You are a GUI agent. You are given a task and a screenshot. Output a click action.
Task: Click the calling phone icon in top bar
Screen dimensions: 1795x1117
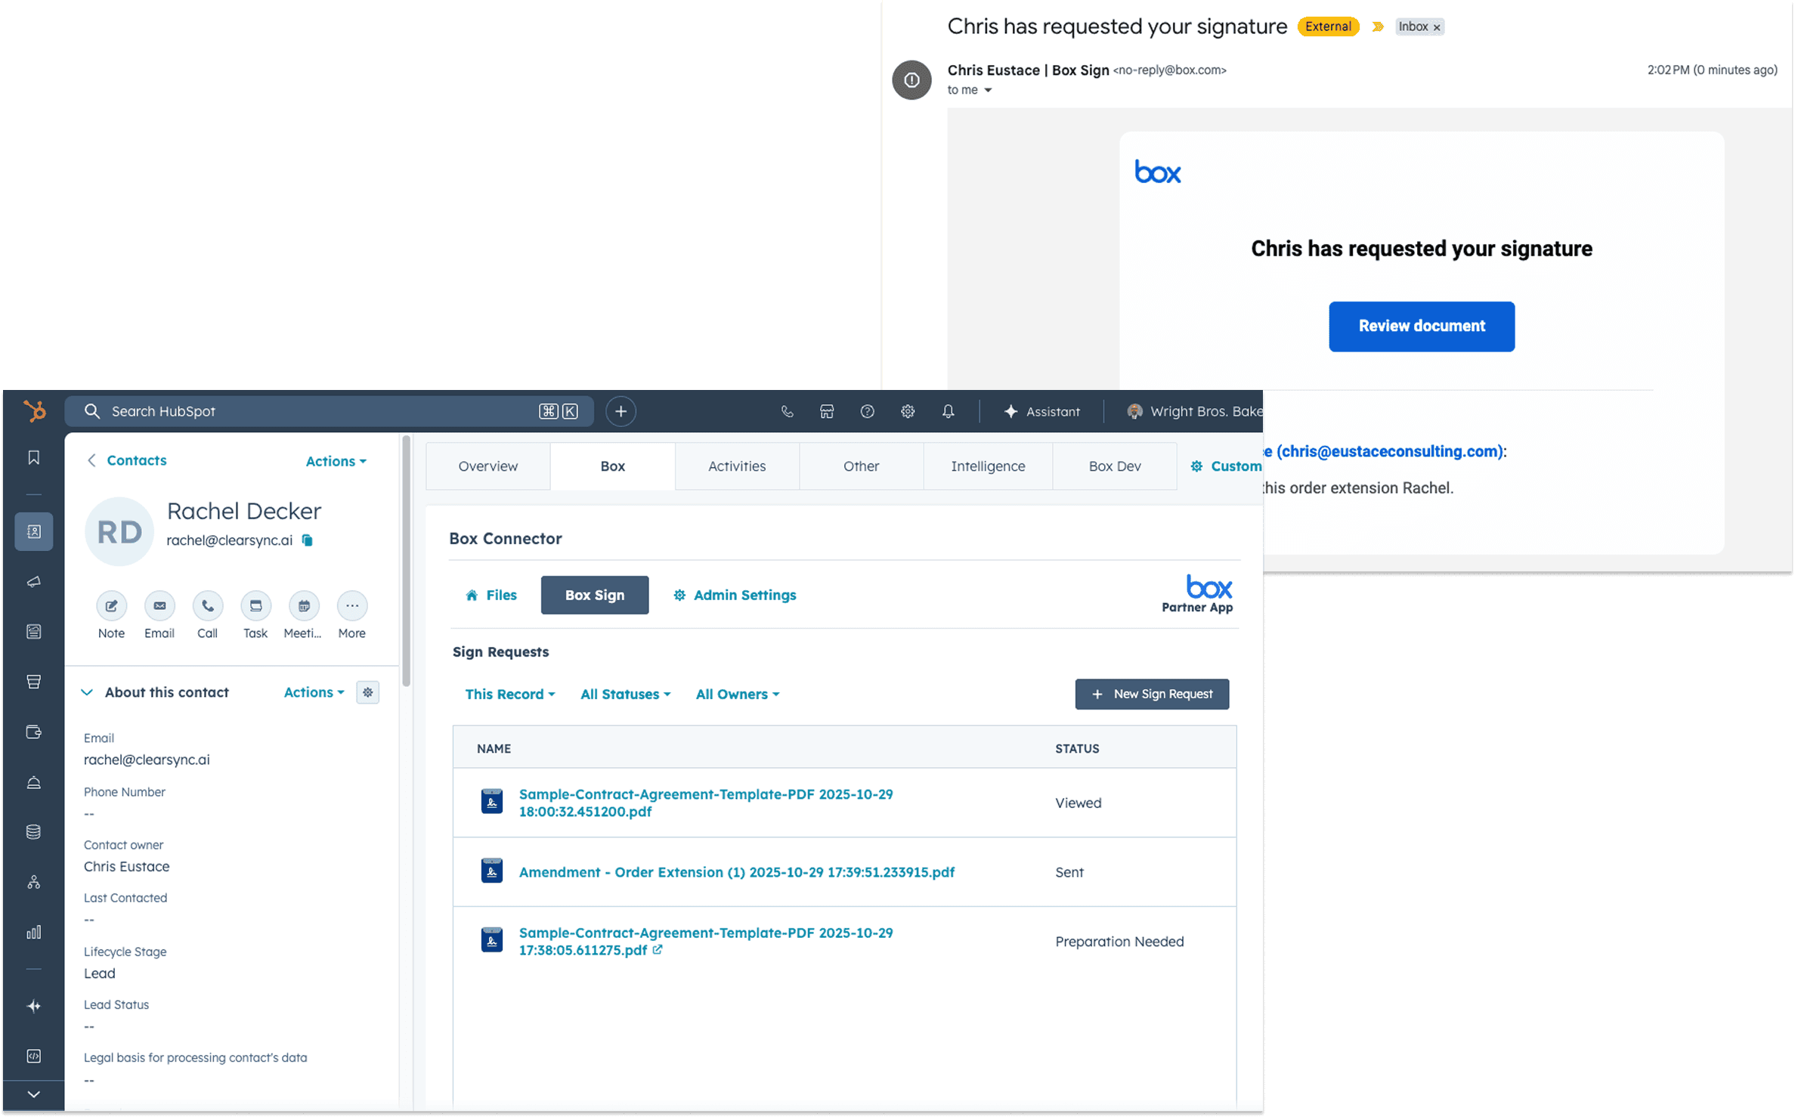(787, 411)
